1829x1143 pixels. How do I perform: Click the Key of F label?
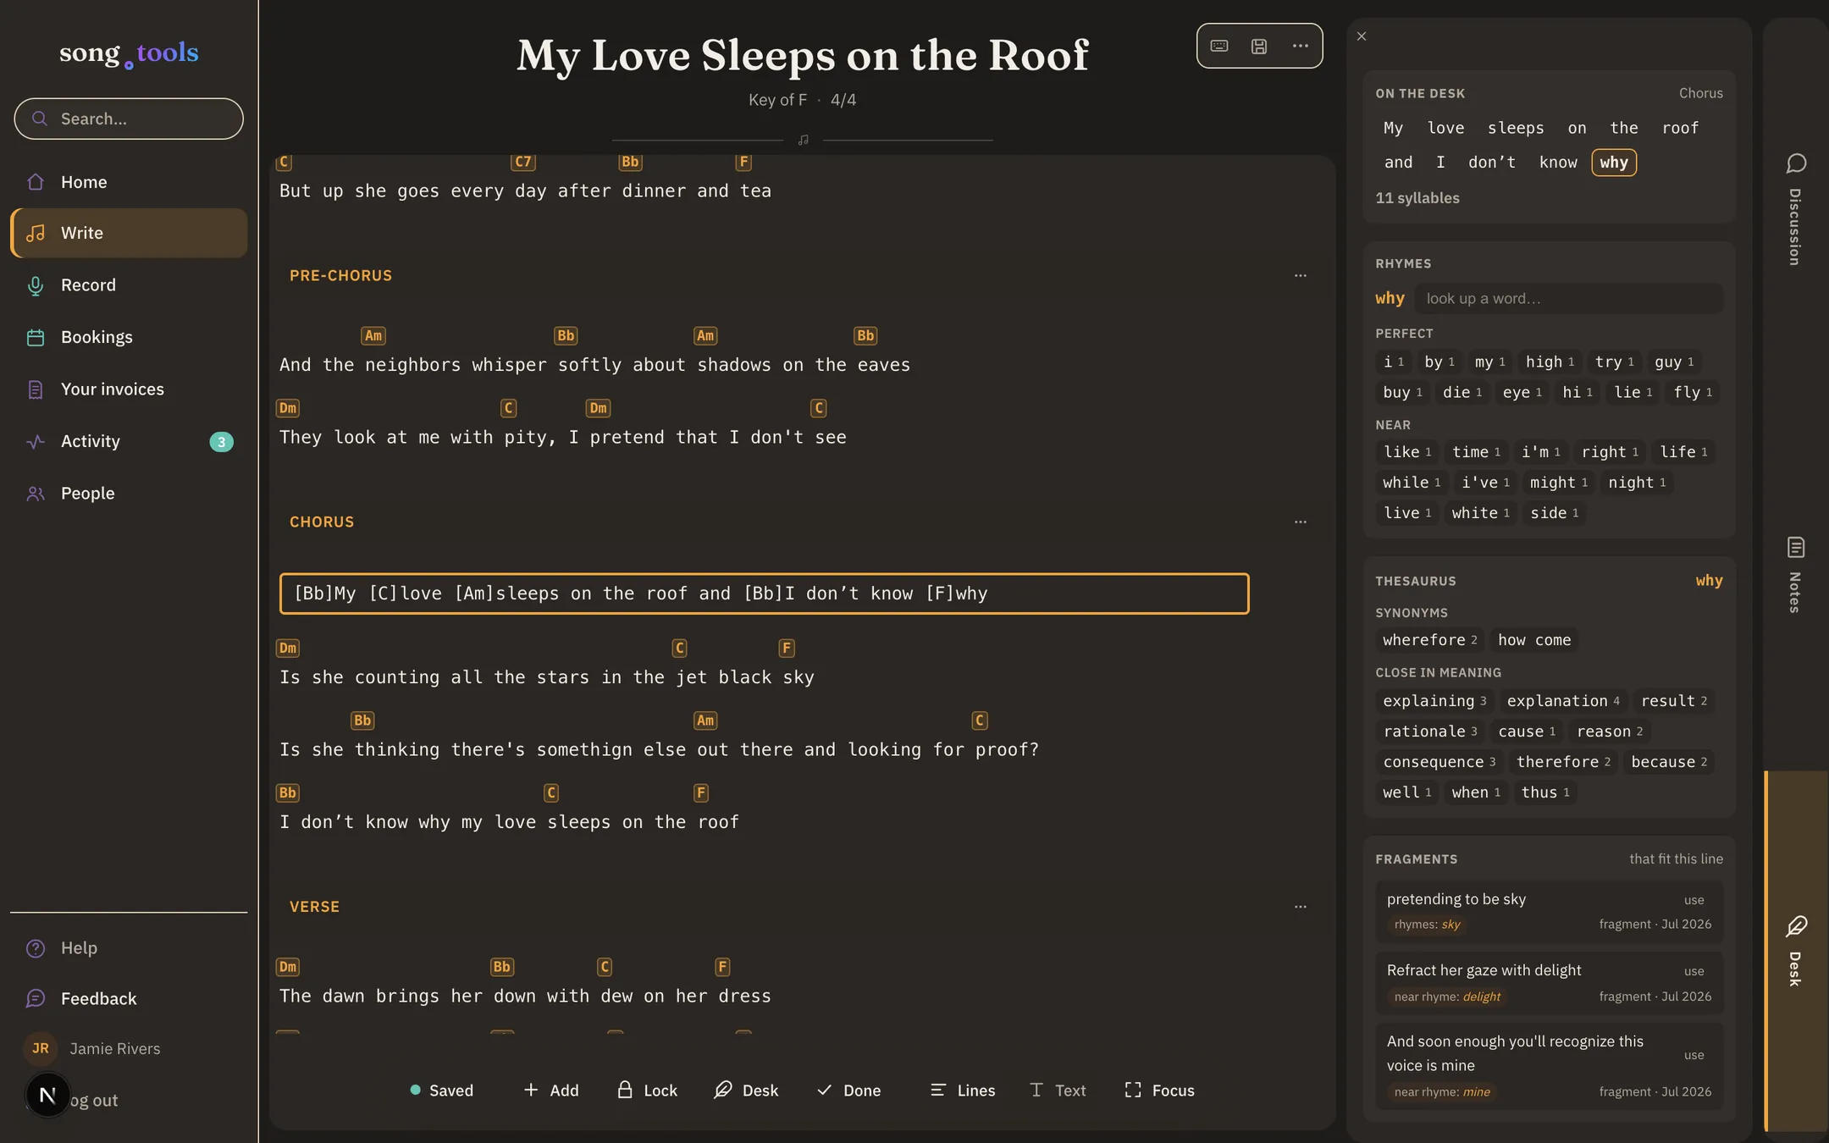click(777, 100)
